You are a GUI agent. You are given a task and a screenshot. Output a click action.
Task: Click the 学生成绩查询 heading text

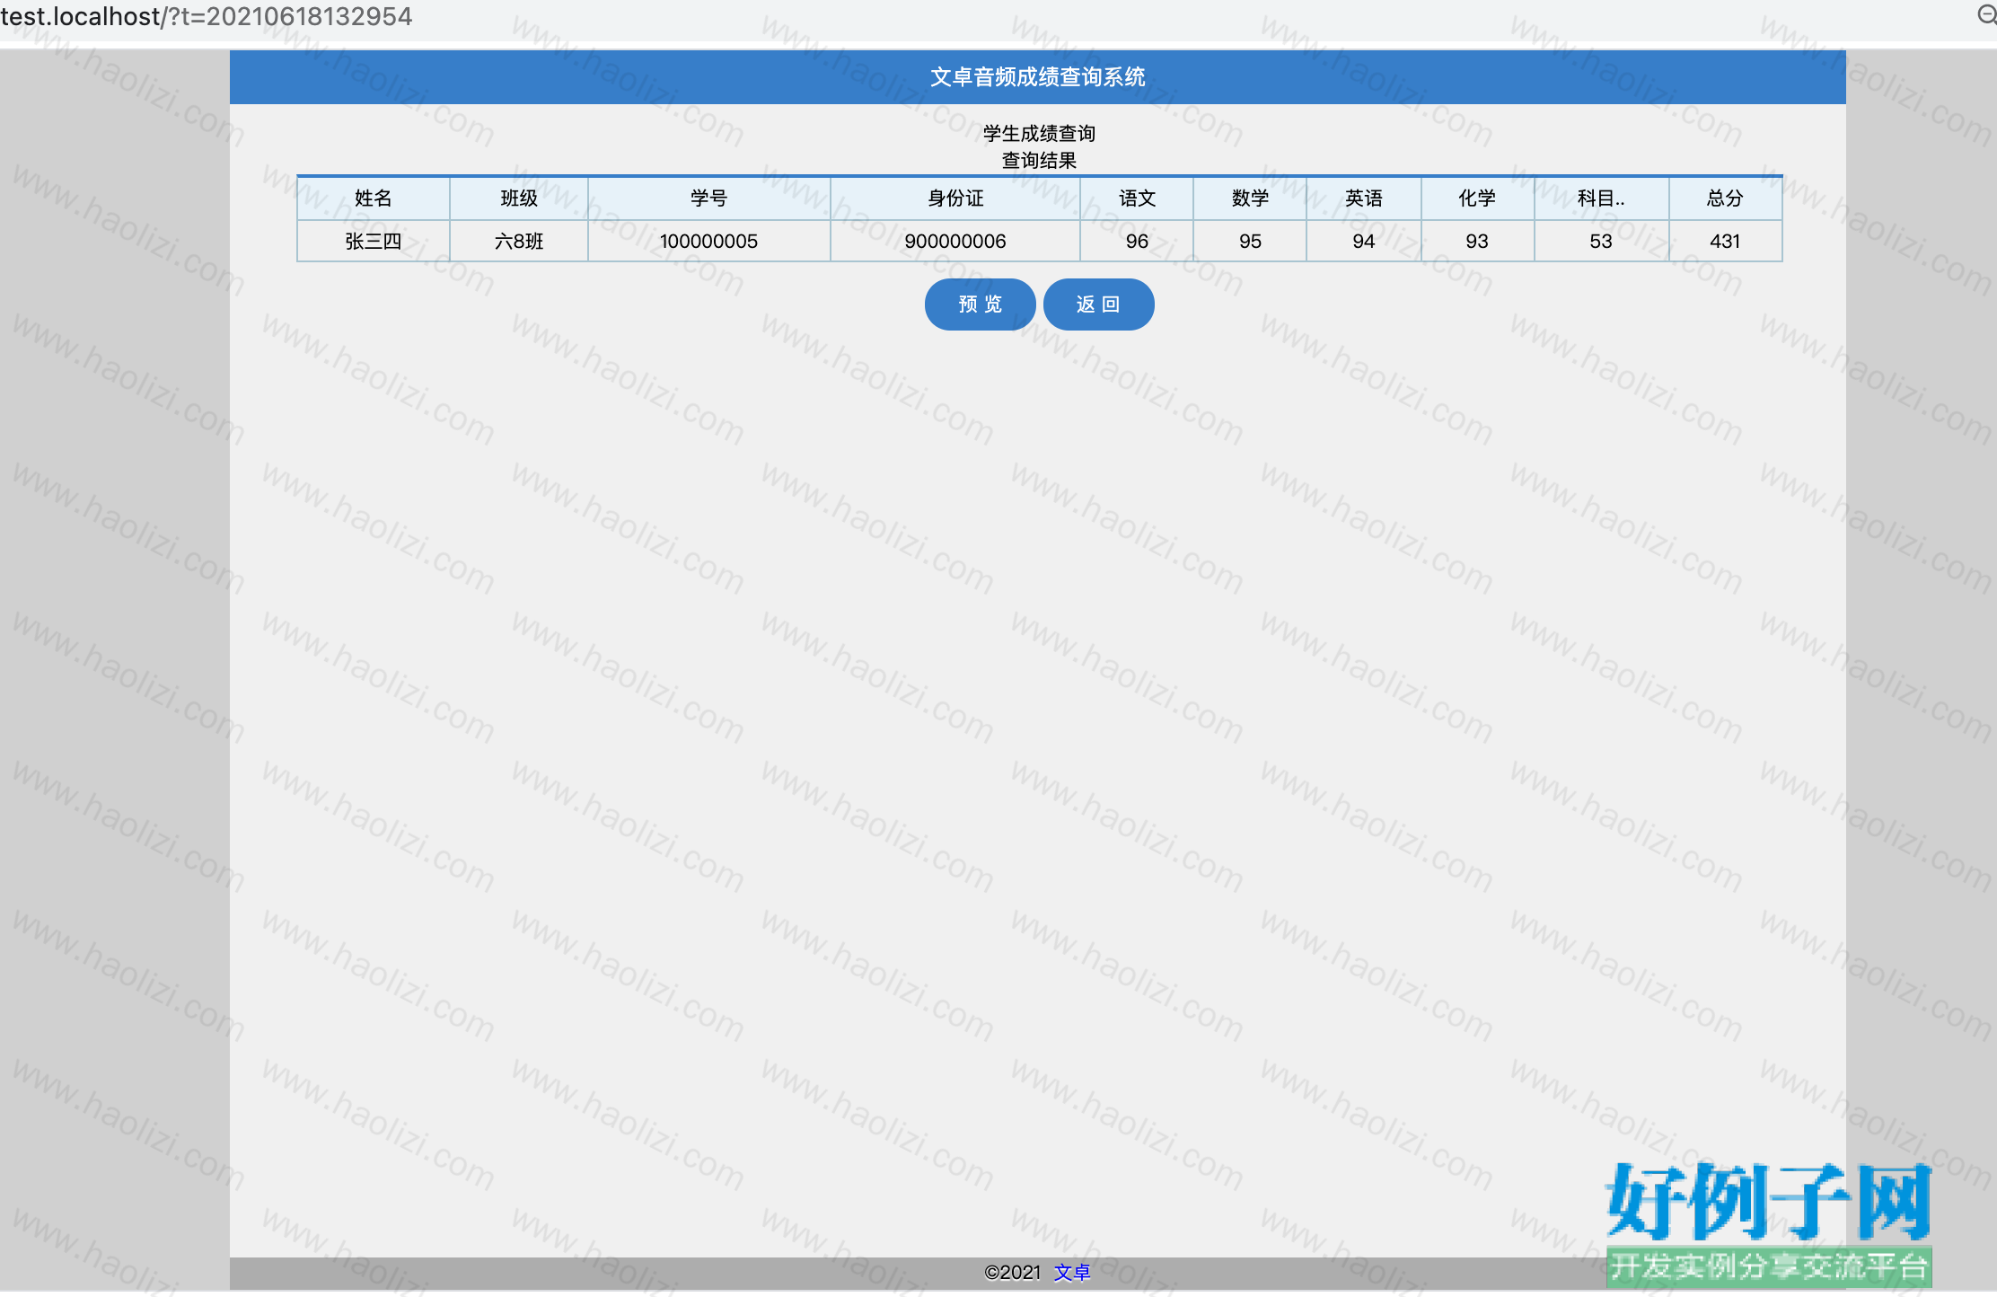(x=1039, y=134)
